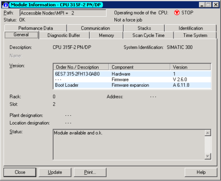Open the Scan Cycle Time tab

coord(149,35)
